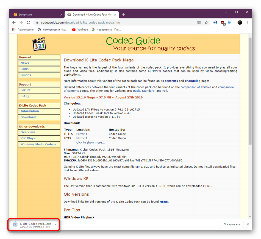Image resolution: width=261 pixels, height=239 pixels.
Task: Open the Links sidebar item
Action: point(39,69)
